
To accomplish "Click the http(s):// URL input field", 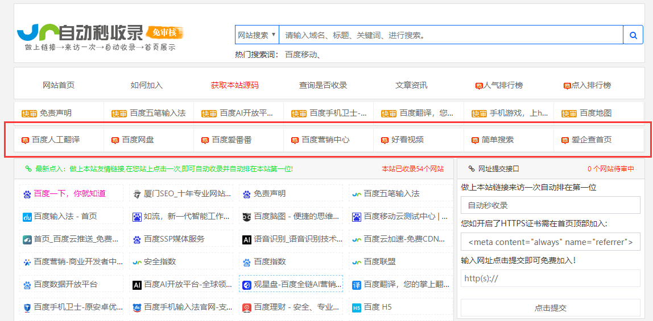I will tap(550, 278).
